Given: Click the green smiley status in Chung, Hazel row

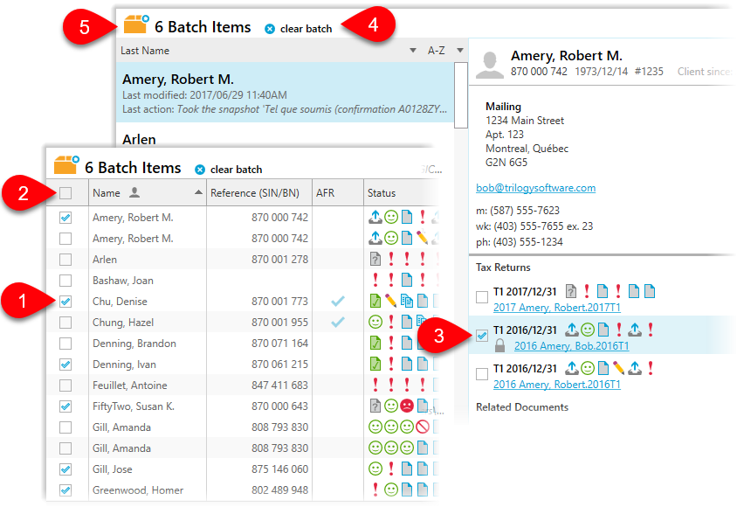Looking at the screenshot, I should (x=375, y=322).
